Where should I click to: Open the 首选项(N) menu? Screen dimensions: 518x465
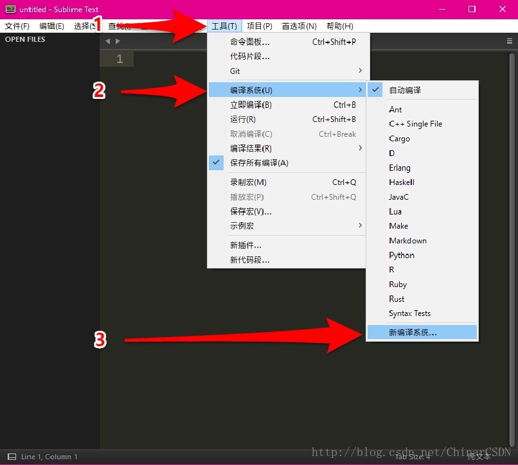pos(299,26)
